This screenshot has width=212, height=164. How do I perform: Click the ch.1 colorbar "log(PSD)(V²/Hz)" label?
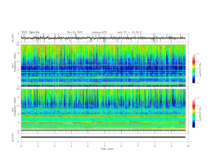pyautogui.click(x=200, y=70)
